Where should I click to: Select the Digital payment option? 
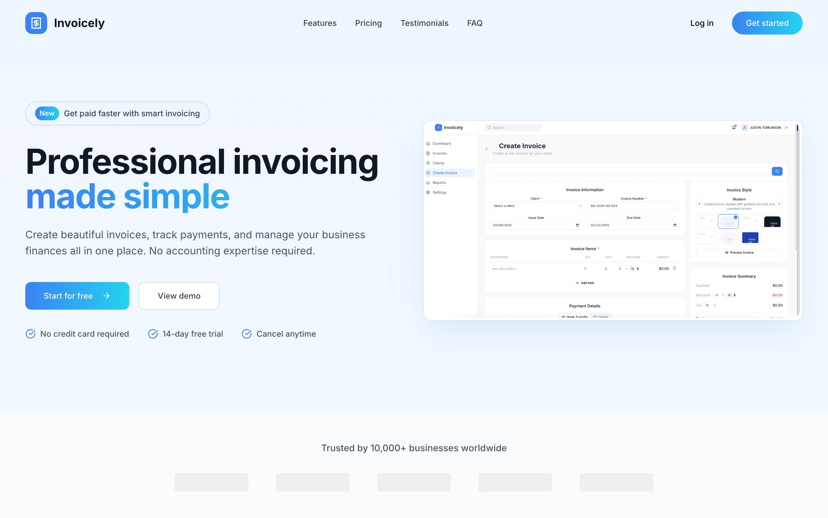pos(601,317)
